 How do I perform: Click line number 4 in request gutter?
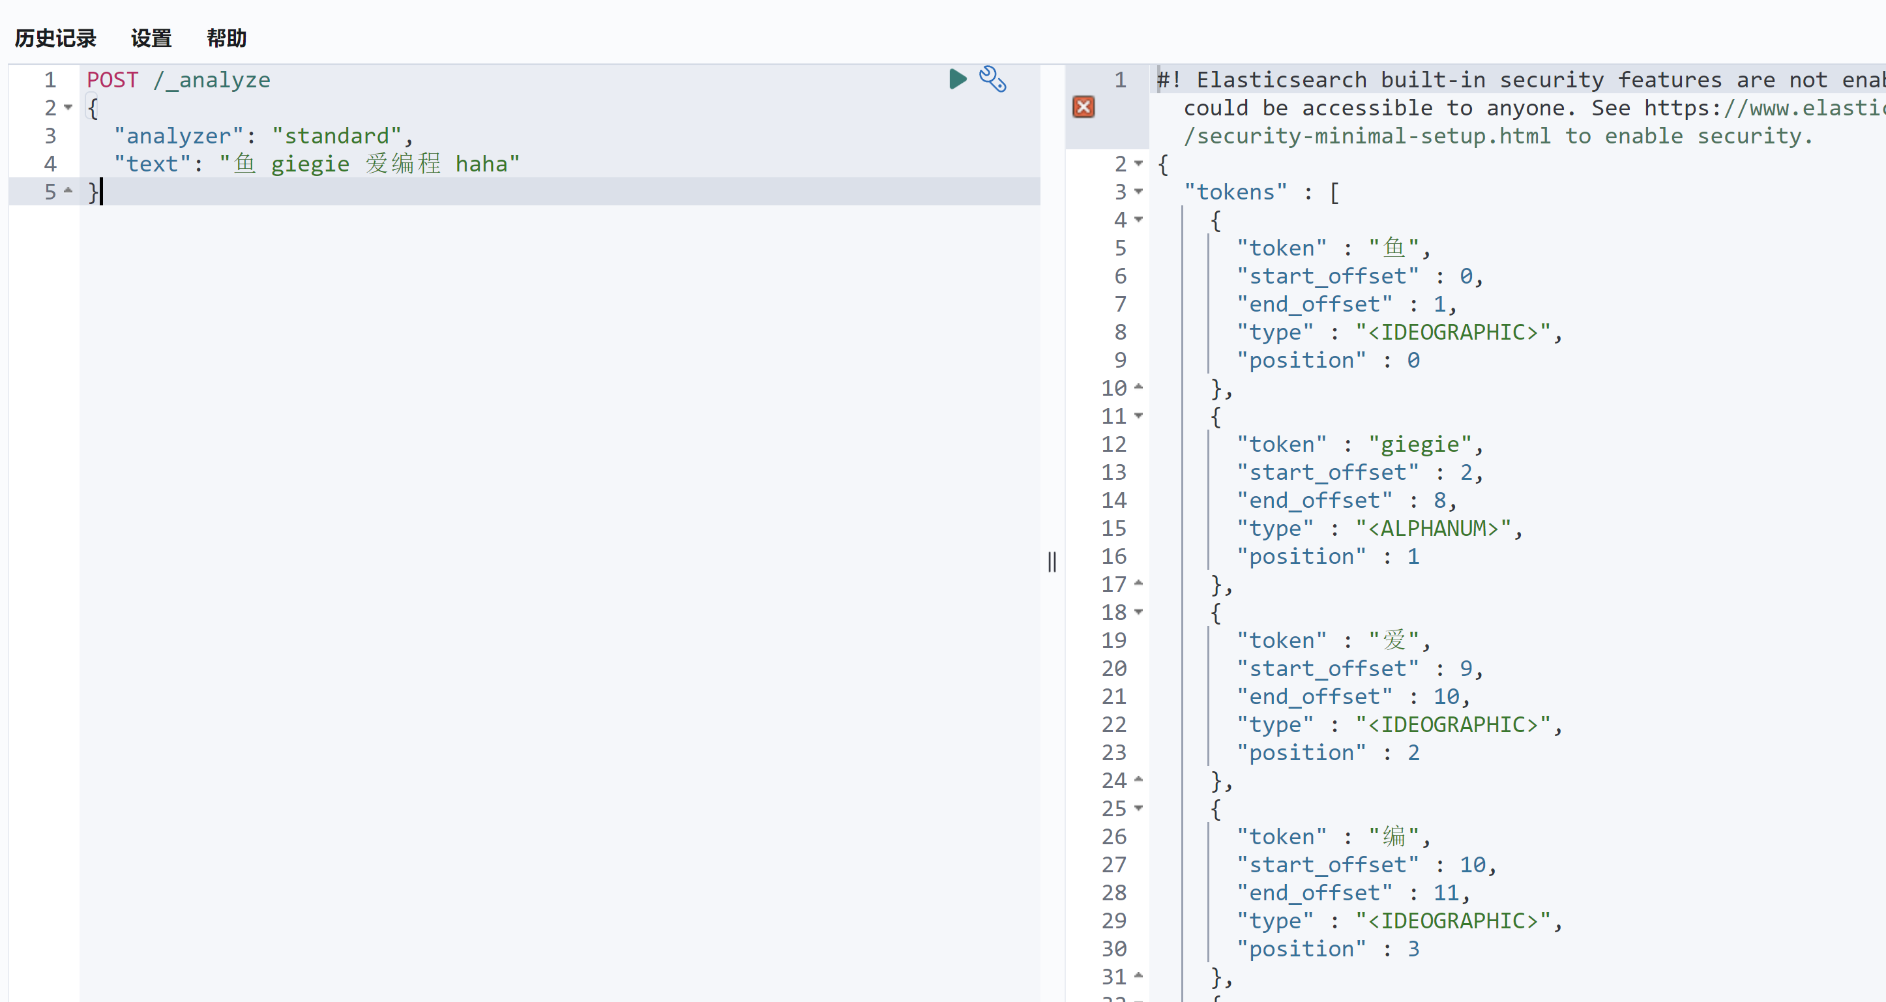click(x=50, y=164)
